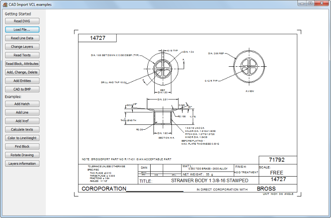Click the 'NET WEIGHT: 55 g' text
The height and width of the screenshot is (218, 331).
pos(198,174)
